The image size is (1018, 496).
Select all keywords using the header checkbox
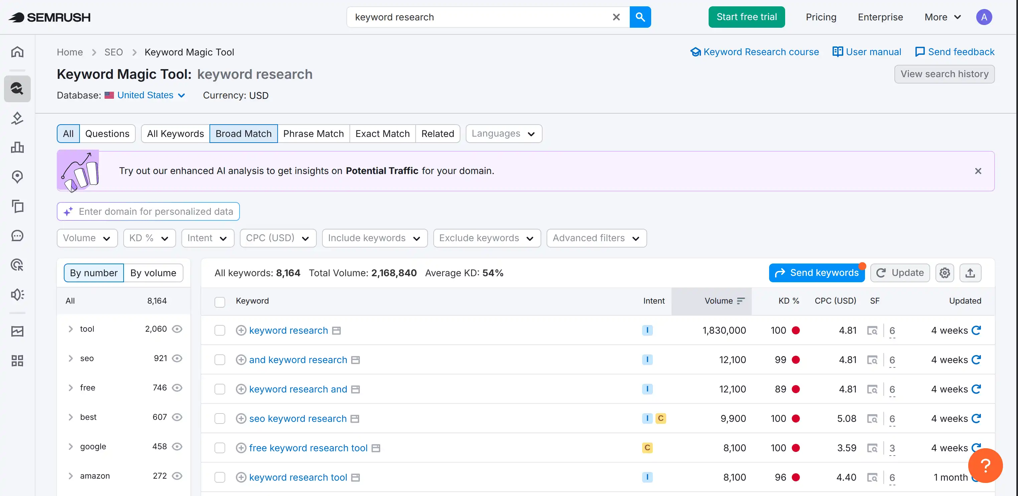pos(220,302)
